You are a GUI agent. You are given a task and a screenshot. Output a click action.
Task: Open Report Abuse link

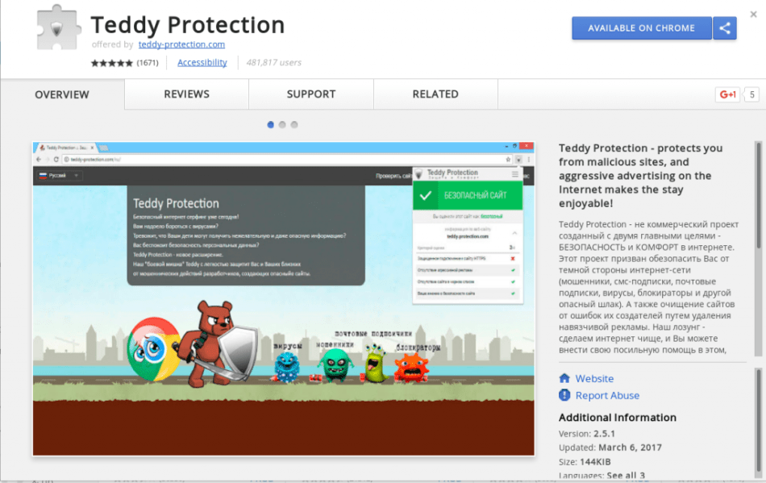click(605, 395)
